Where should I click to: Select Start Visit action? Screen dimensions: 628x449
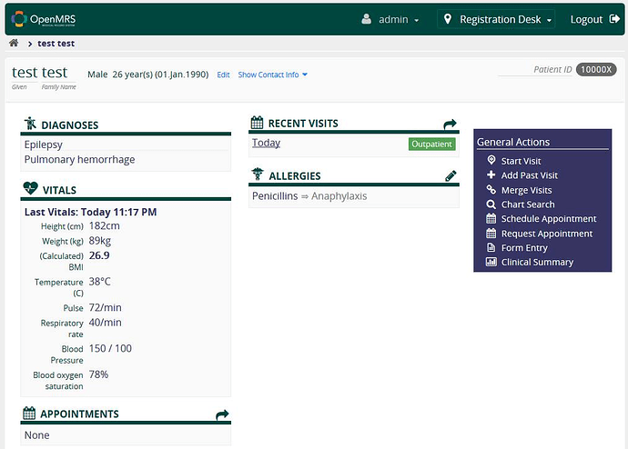coord(522,161)
